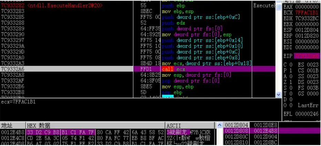Image resolution: width=321 pixels, height=146 pixels.
Task: Click 'mov esp,ebp' instruction
Action: point(178,87)
